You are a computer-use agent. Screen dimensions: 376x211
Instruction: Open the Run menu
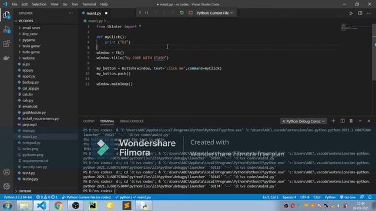tap(75, 4)
